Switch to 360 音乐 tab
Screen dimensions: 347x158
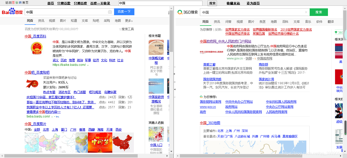tap(308, 22)
